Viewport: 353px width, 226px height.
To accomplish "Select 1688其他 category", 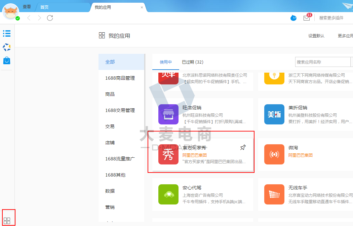I will [121, 175].
